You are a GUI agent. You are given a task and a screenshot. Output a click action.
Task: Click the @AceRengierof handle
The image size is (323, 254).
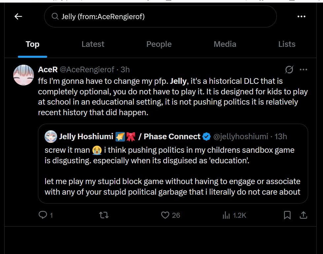[x=87, y=70]
